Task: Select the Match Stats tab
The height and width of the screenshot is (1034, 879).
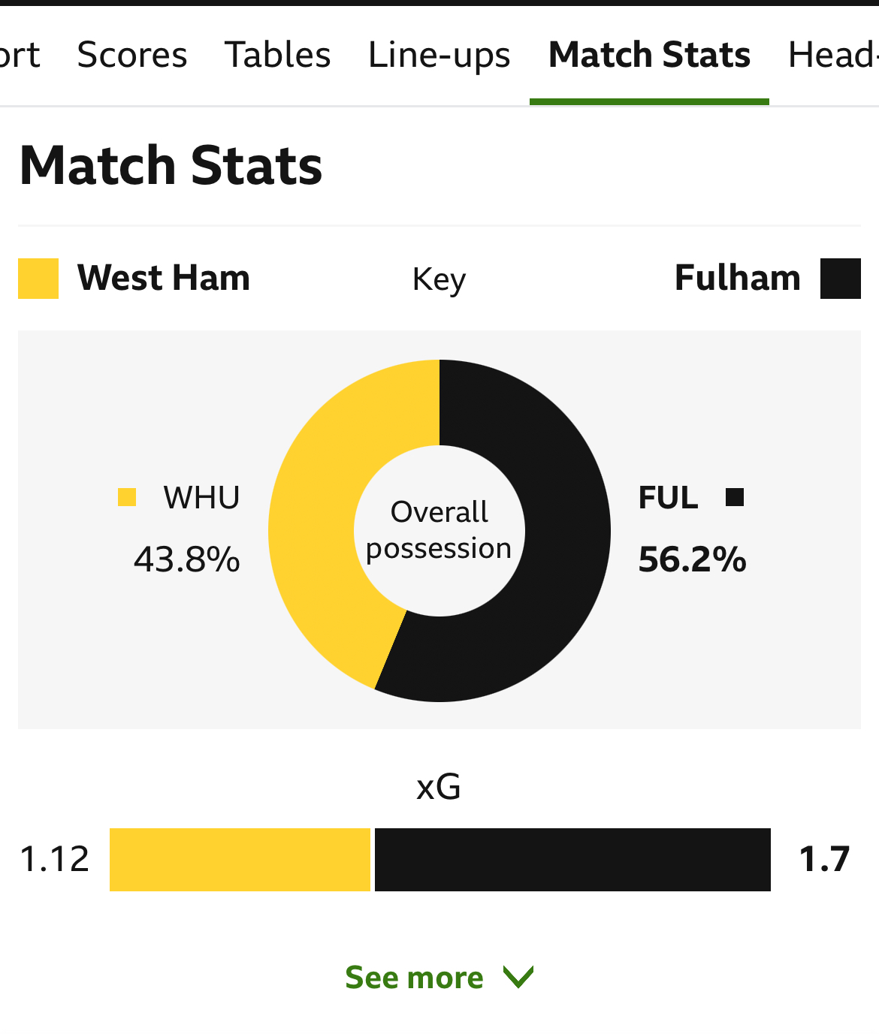Action: pos(649,55)
